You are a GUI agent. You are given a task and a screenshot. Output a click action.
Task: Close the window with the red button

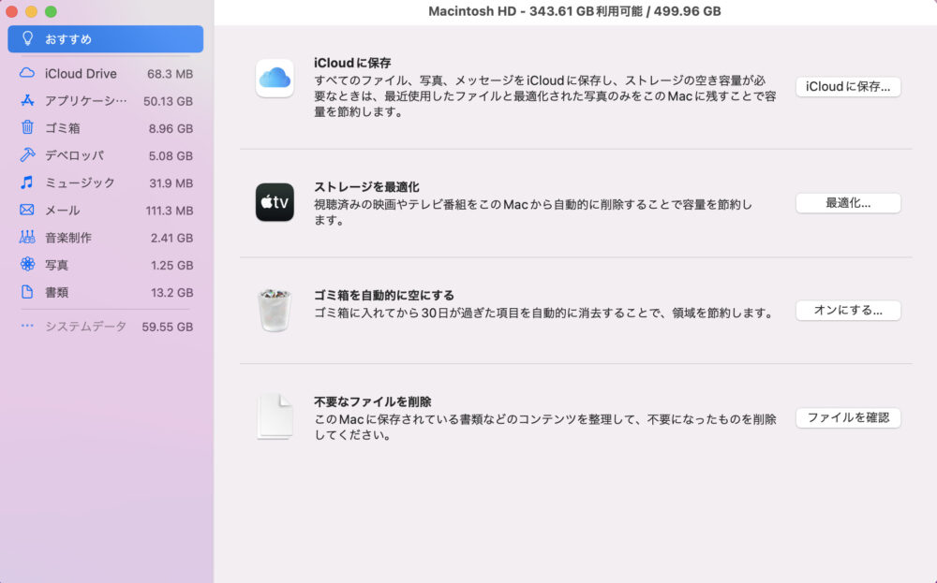pos(11,11)
